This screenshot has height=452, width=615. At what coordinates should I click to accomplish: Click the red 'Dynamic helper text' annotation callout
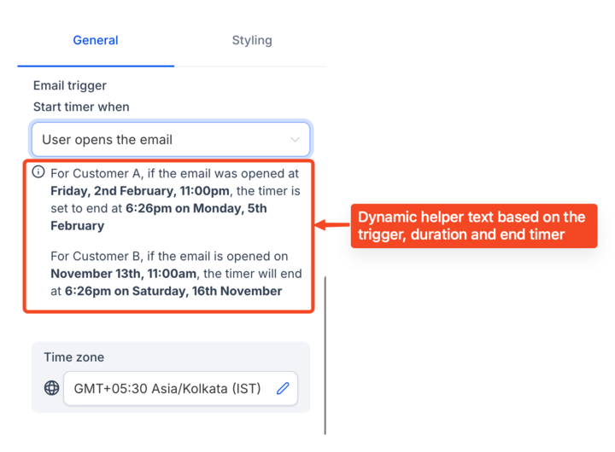474,226
